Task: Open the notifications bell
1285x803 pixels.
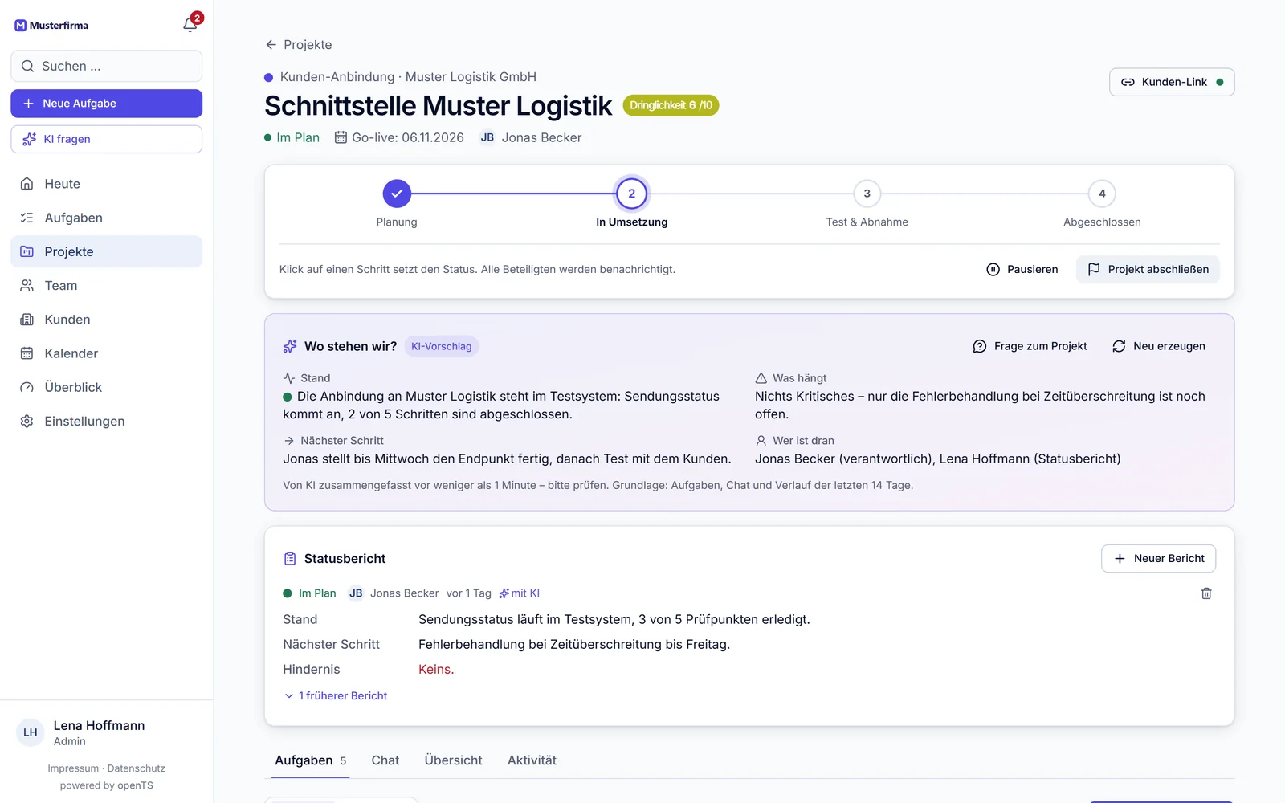Action: 190,25
